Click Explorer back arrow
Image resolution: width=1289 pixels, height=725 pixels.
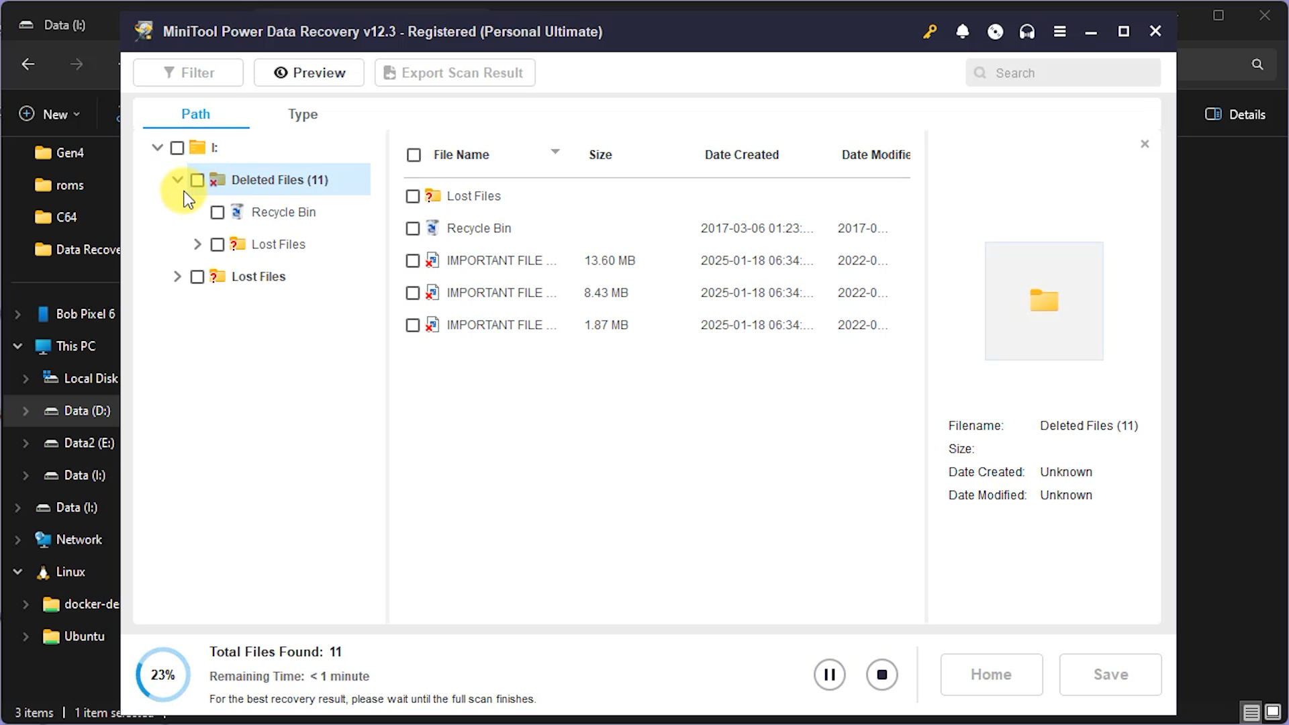pyautogui.click(x=28, y=64)
